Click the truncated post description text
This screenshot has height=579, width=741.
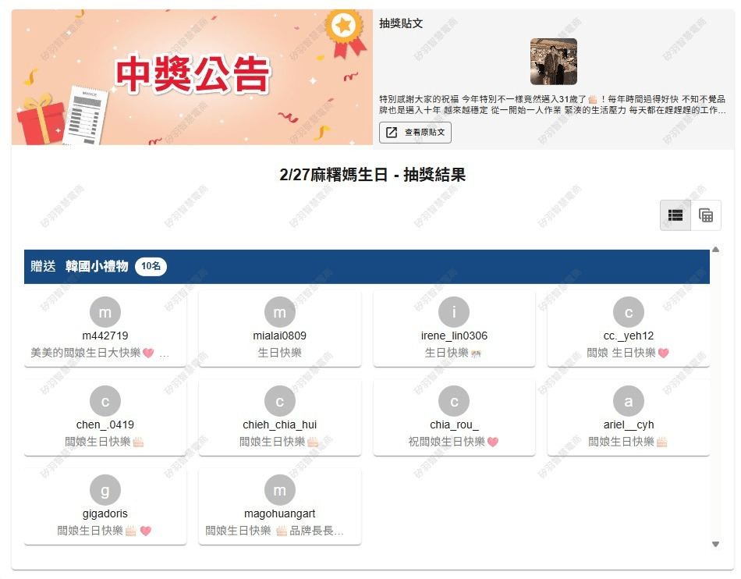(552, 105)
